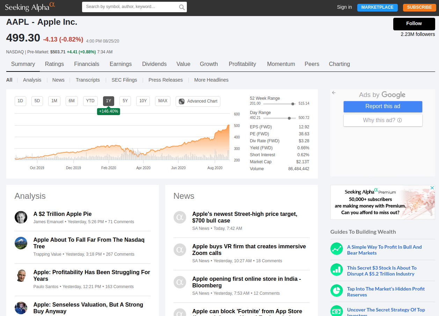Click Report this ad button
This screenshot has height=316, width=439.
[383, 106]
